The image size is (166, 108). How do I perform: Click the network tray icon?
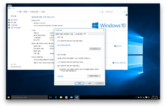coord(141,97)
